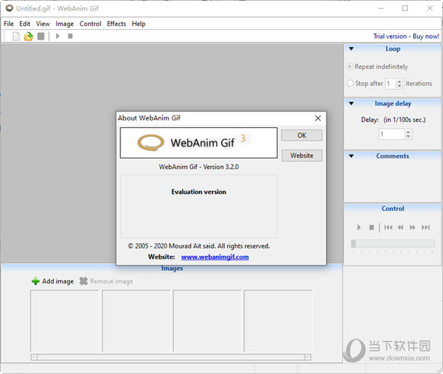Click the 'Delay: (in 1/100s sec.)' label

point(393,120)
